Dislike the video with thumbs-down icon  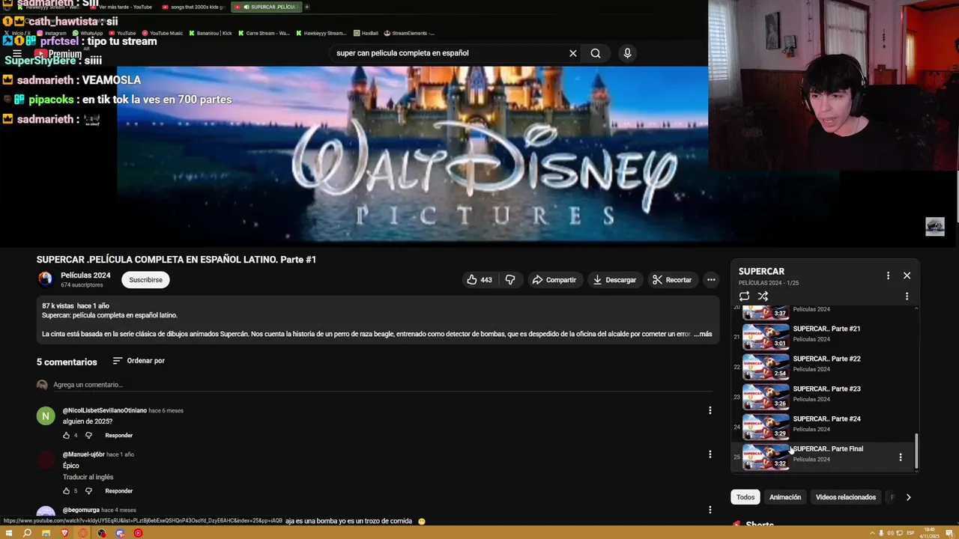click(x=510, y=280)
